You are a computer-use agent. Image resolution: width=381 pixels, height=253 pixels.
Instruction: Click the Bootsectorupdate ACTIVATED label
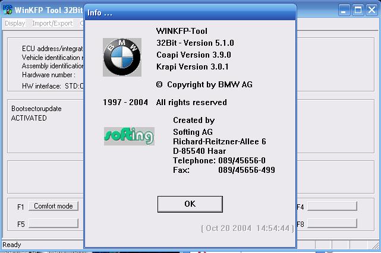pyautogui.click(x=36, y=113)
